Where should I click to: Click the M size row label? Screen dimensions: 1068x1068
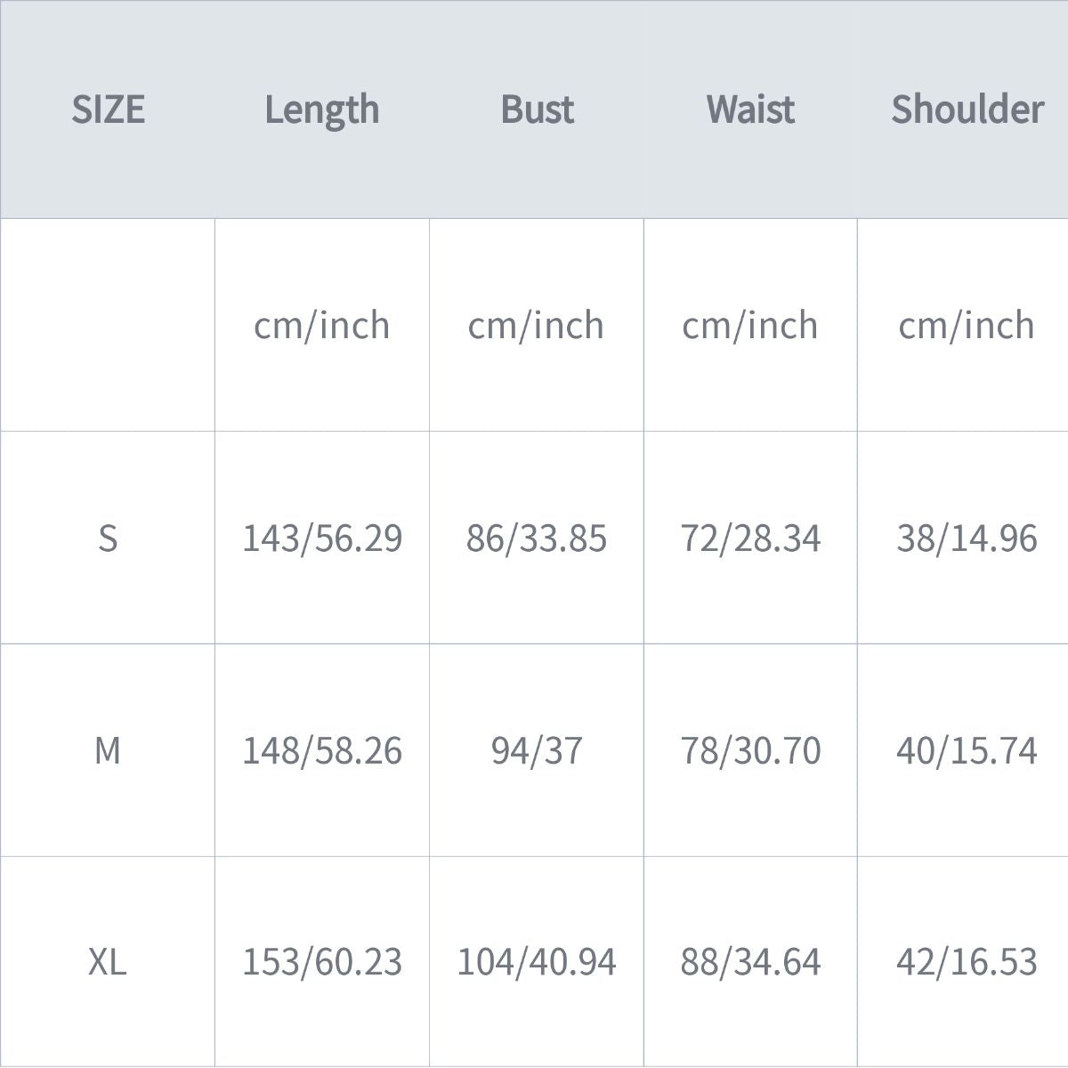[108, 751]
